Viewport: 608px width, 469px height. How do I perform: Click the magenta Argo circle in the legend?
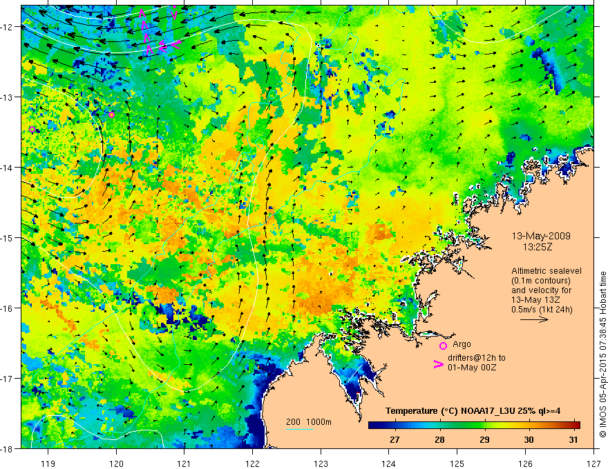click(443, 346)
